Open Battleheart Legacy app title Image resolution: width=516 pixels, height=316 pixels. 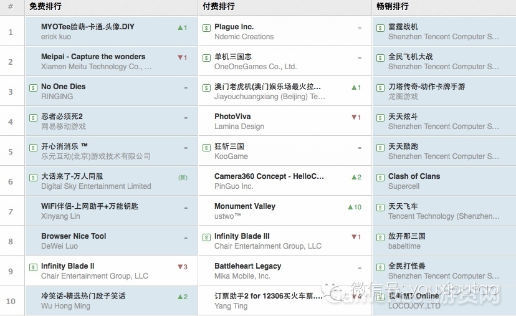point(248,266)
